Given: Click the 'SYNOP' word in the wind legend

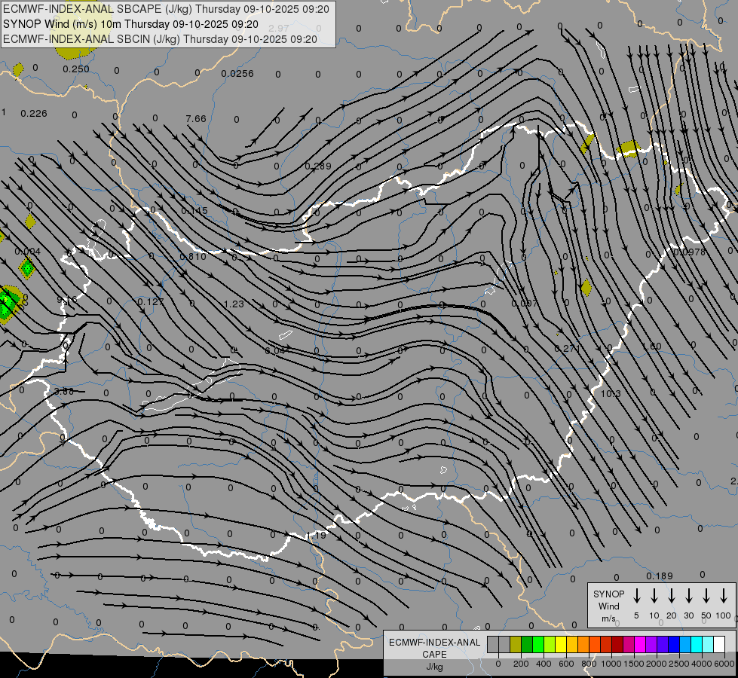Looking at the screenshot, I should [x=608, y=594].
